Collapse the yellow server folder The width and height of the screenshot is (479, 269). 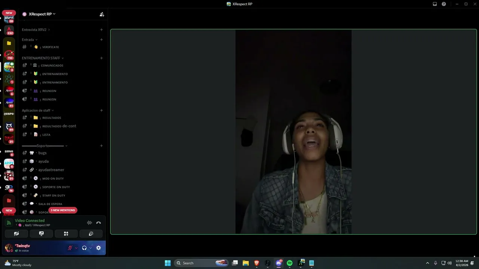pyautogui.click(x=9, y=43)
